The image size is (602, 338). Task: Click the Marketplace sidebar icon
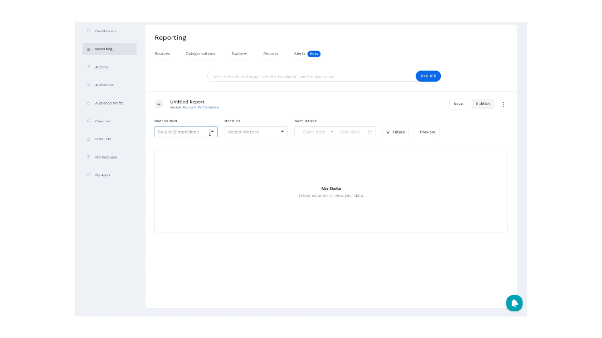[89, 157]
